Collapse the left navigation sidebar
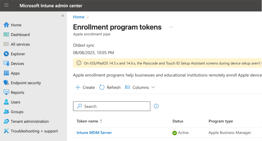The width and height of the screenshot is (262, 141). pyautogui.click(x=63, y=16)
